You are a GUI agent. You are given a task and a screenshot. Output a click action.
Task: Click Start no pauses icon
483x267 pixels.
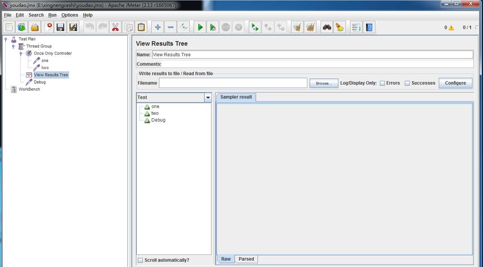point(213,27)
